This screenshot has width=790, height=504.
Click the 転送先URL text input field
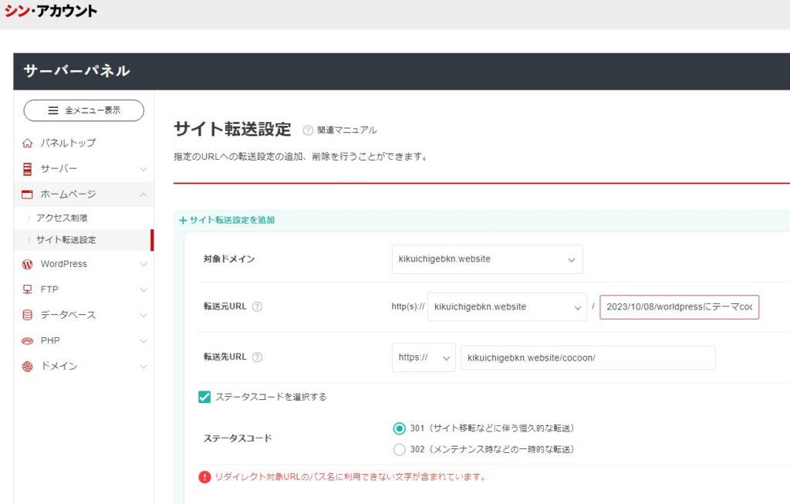point(588,357)
